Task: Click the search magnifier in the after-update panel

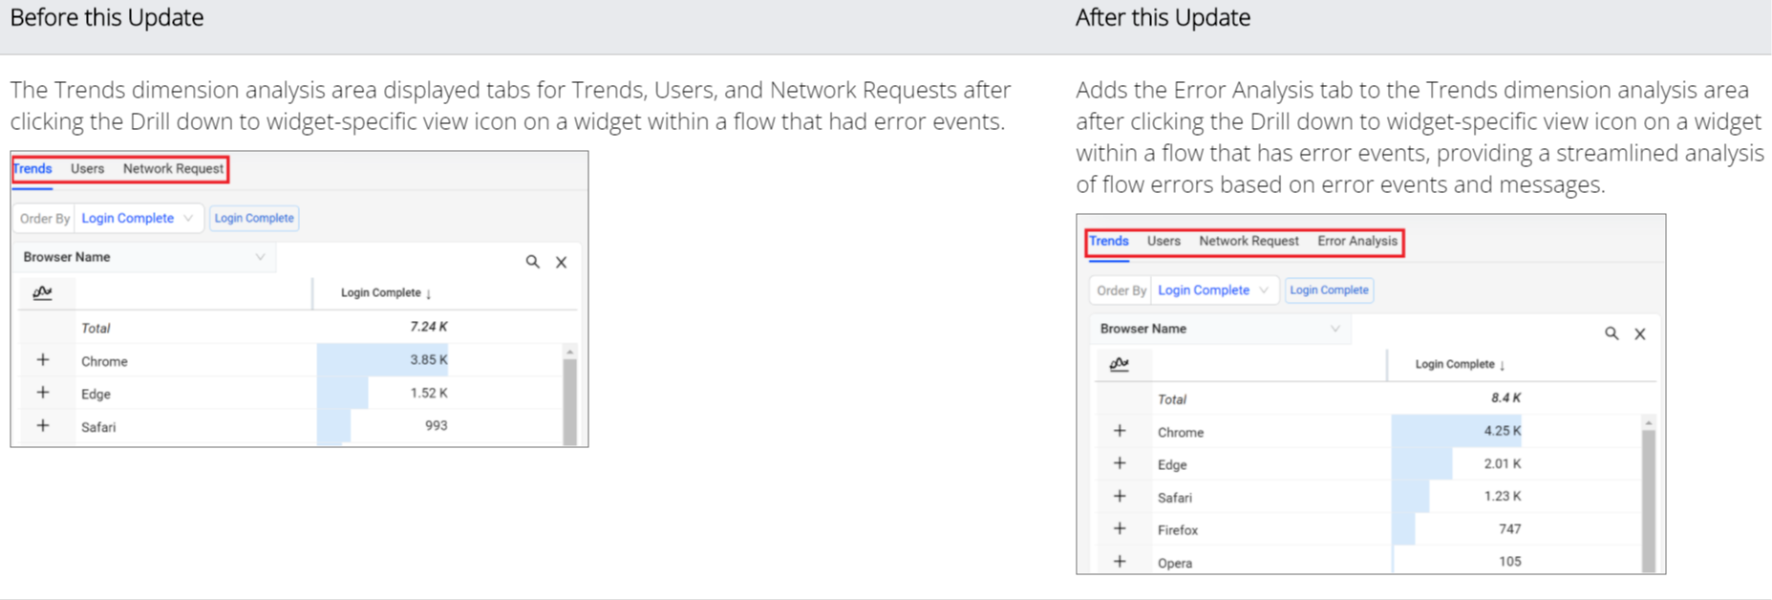Action: pyautogui.click(x=1611, y=333)
